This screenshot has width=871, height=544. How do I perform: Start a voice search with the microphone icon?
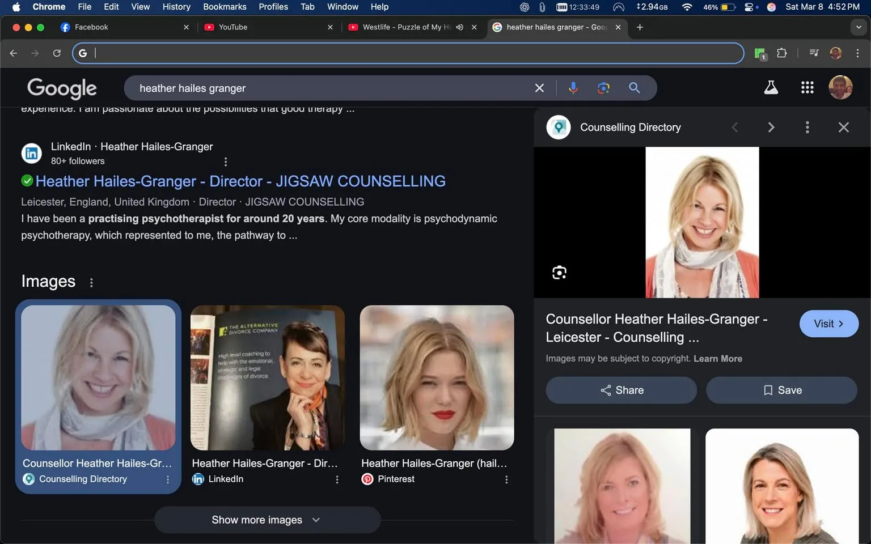click(573, 88)
